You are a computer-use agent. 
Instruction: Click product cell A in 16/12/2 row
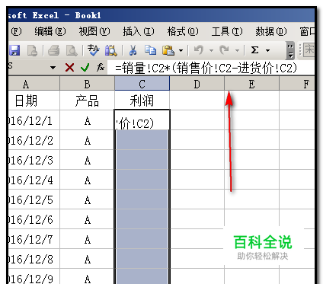[87, 140]
